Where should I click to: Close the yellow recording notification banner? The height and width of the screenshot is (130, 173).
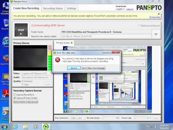[159, 14]
